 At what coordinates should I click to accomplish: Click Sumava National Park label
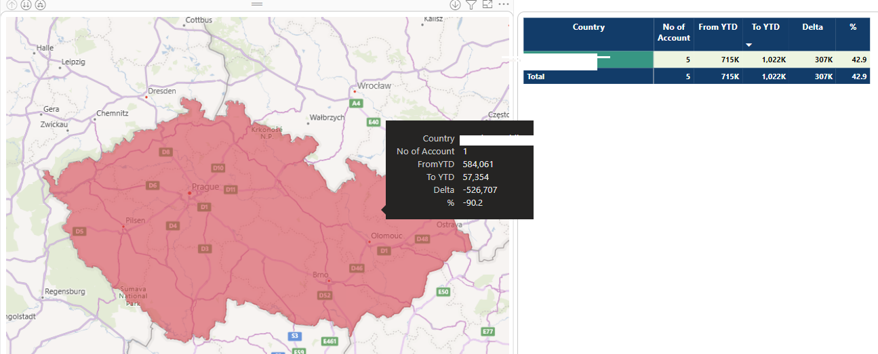click(x=133, y=296)
